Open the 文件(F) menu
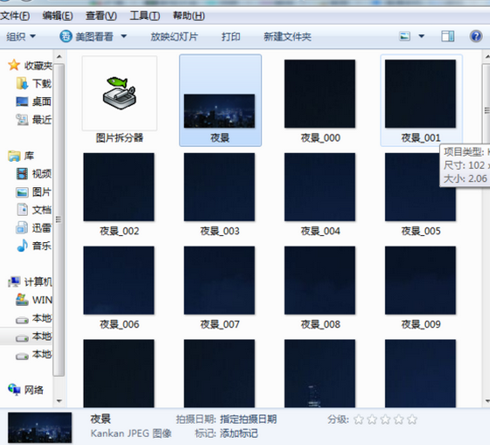Viewport: 490px width, 445px height. pos(15,16)
